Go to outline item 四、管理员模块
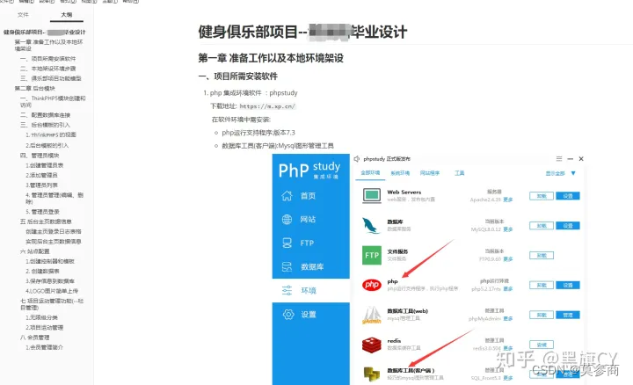 click(x=40, y=156)
